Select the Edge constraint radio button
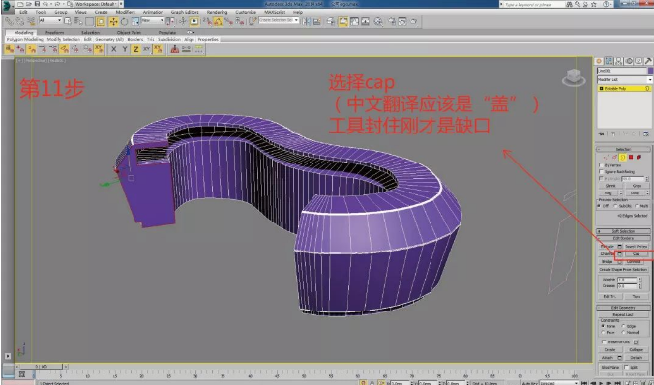The height and width of the screenshot is (385, 654). [625, 326]
